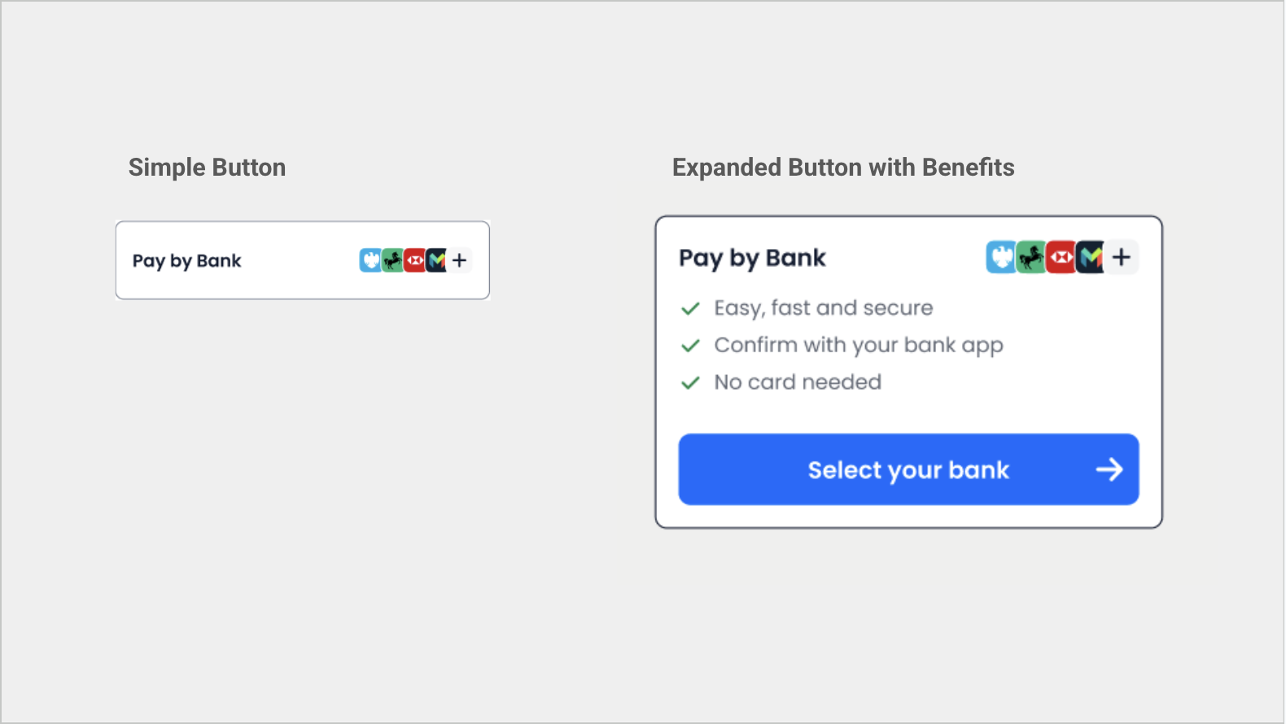Click the Monzo icon in the simple button
Viewport: 1286px width, 724px height.
(436, 260)
